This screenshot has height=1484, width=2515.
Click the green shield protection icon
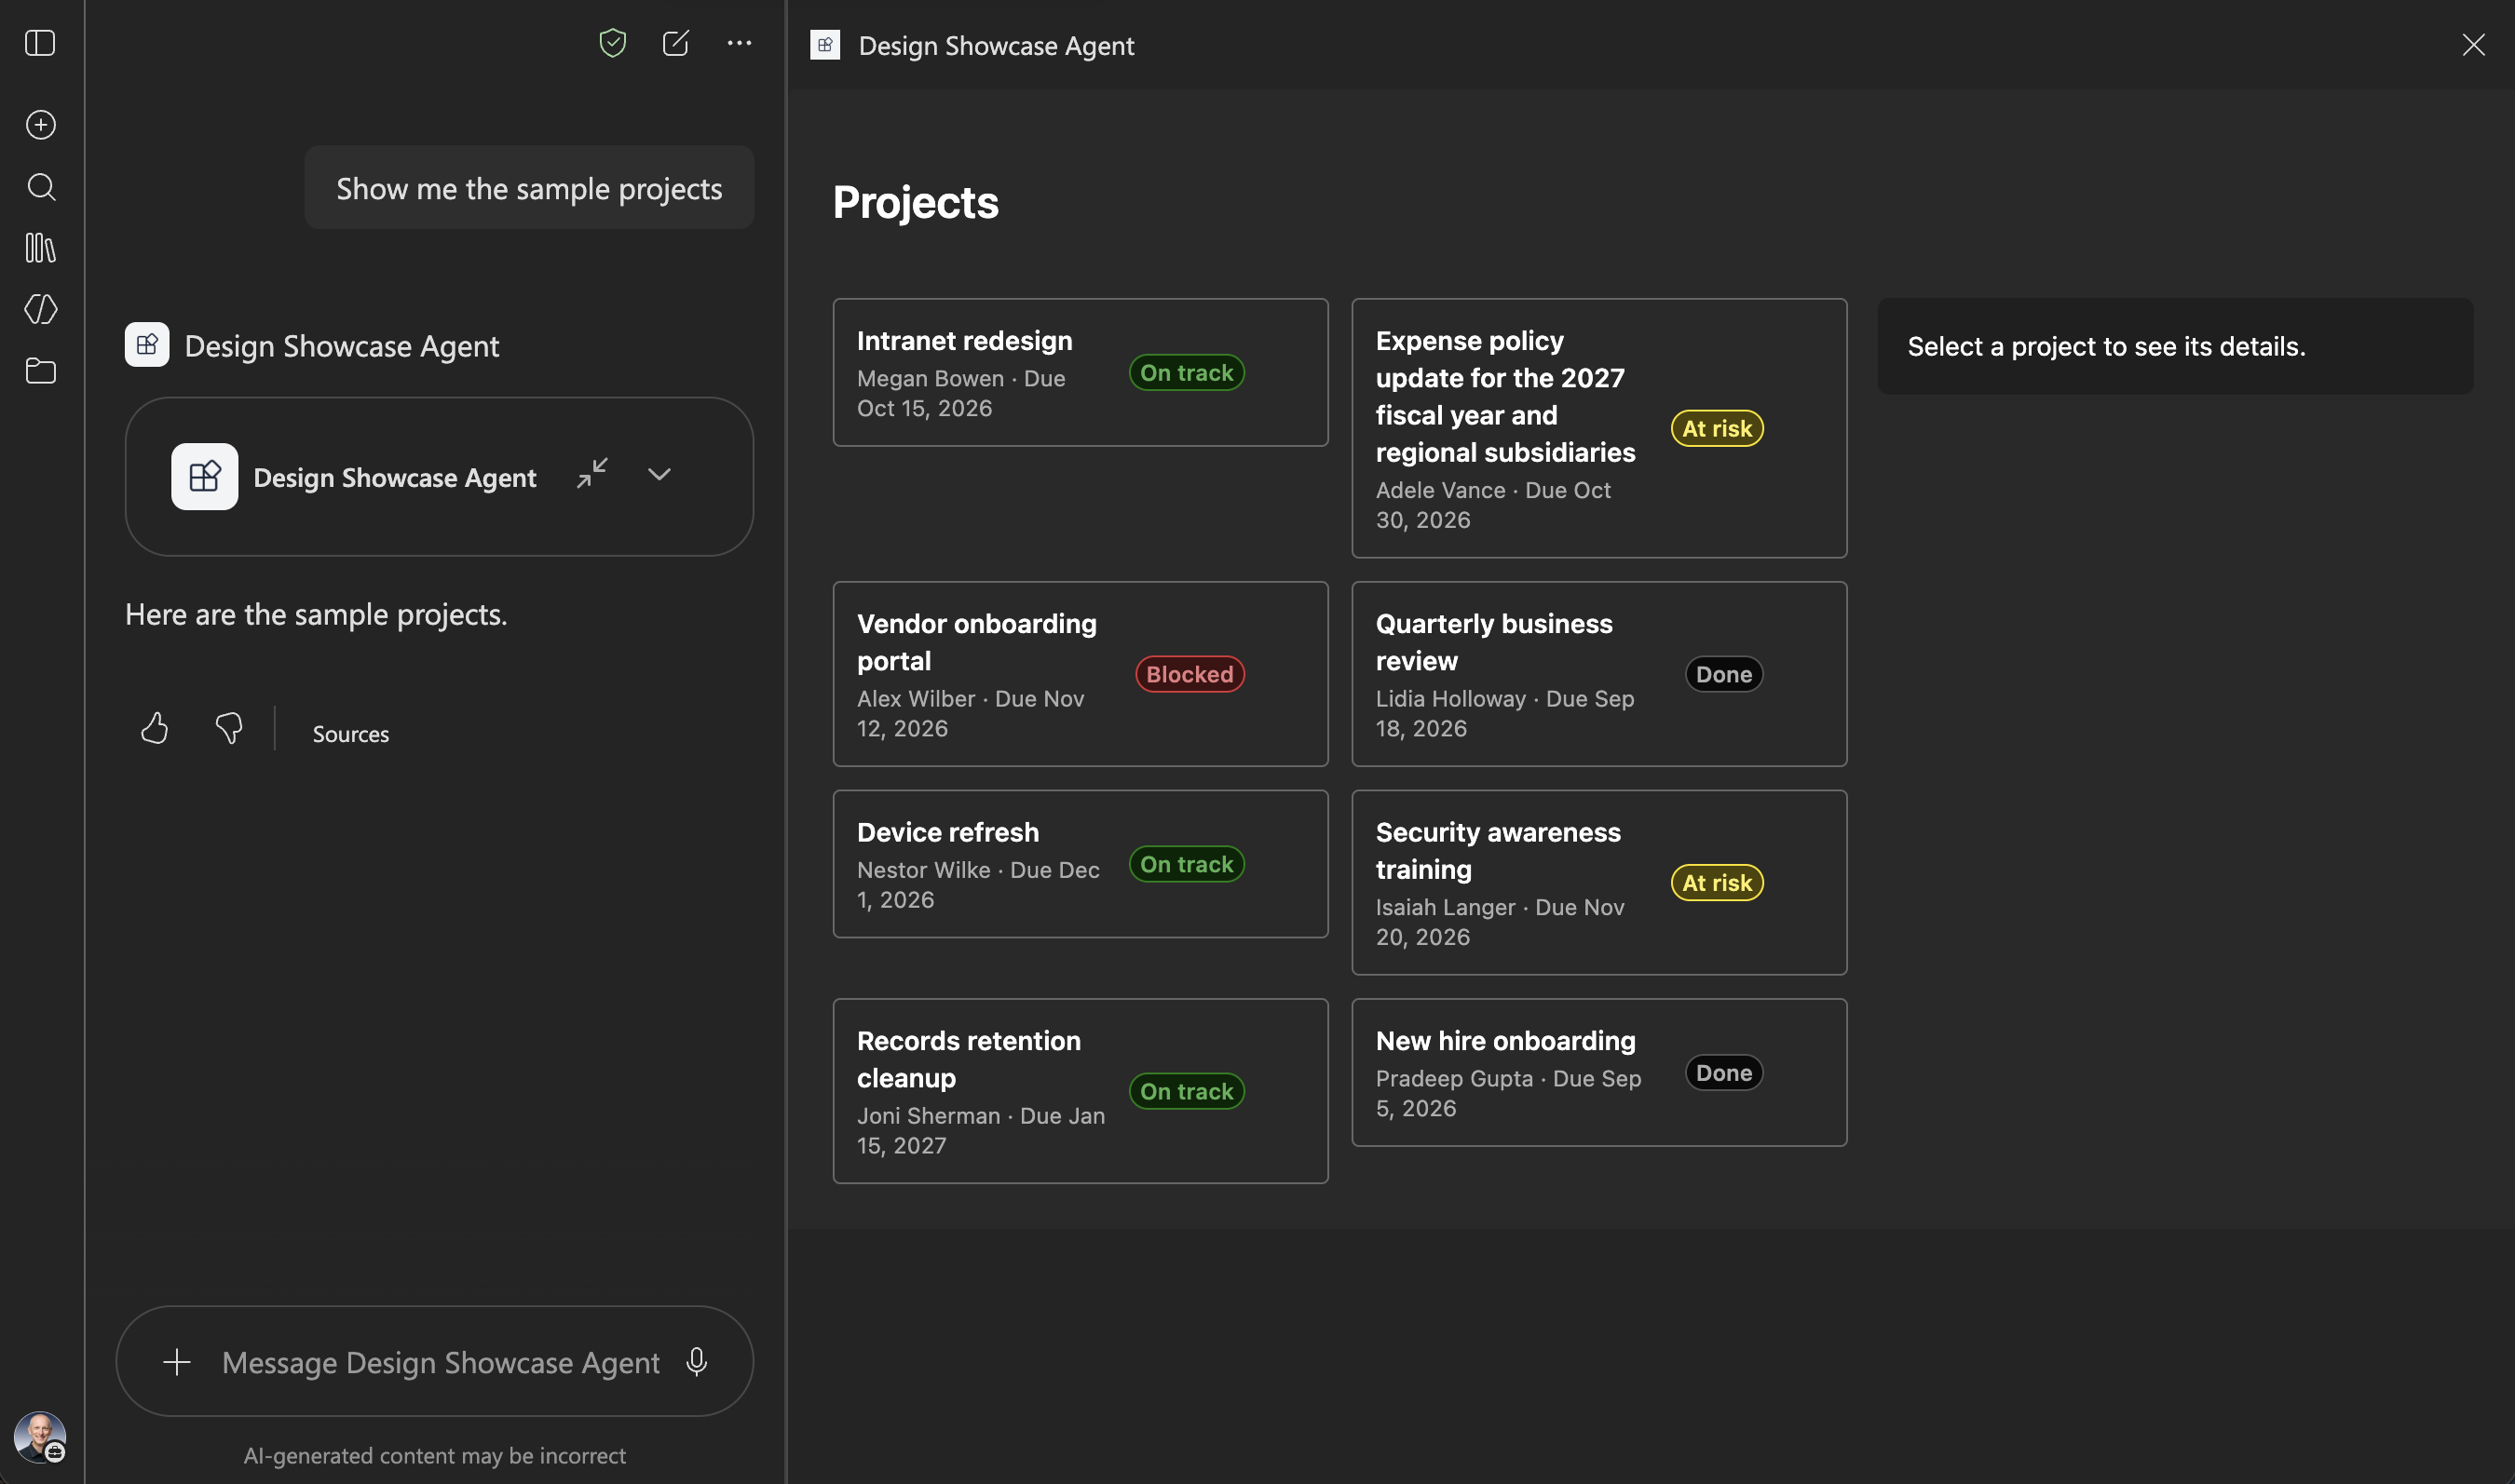(x=612, y=43)
